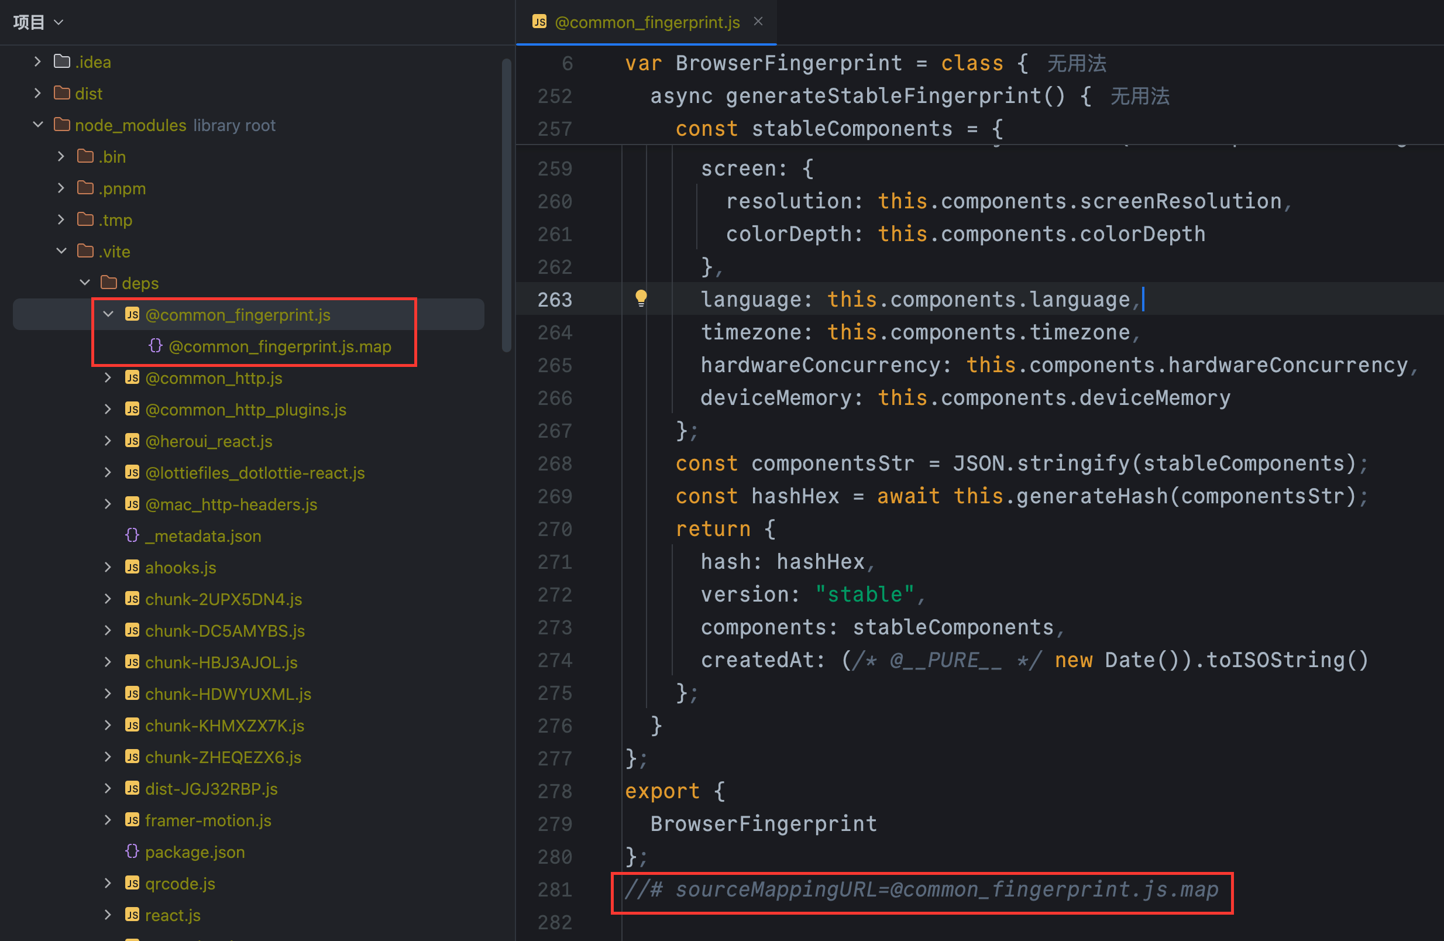Collapse the @common_fingerprint.js tree node

pos(108,314)
